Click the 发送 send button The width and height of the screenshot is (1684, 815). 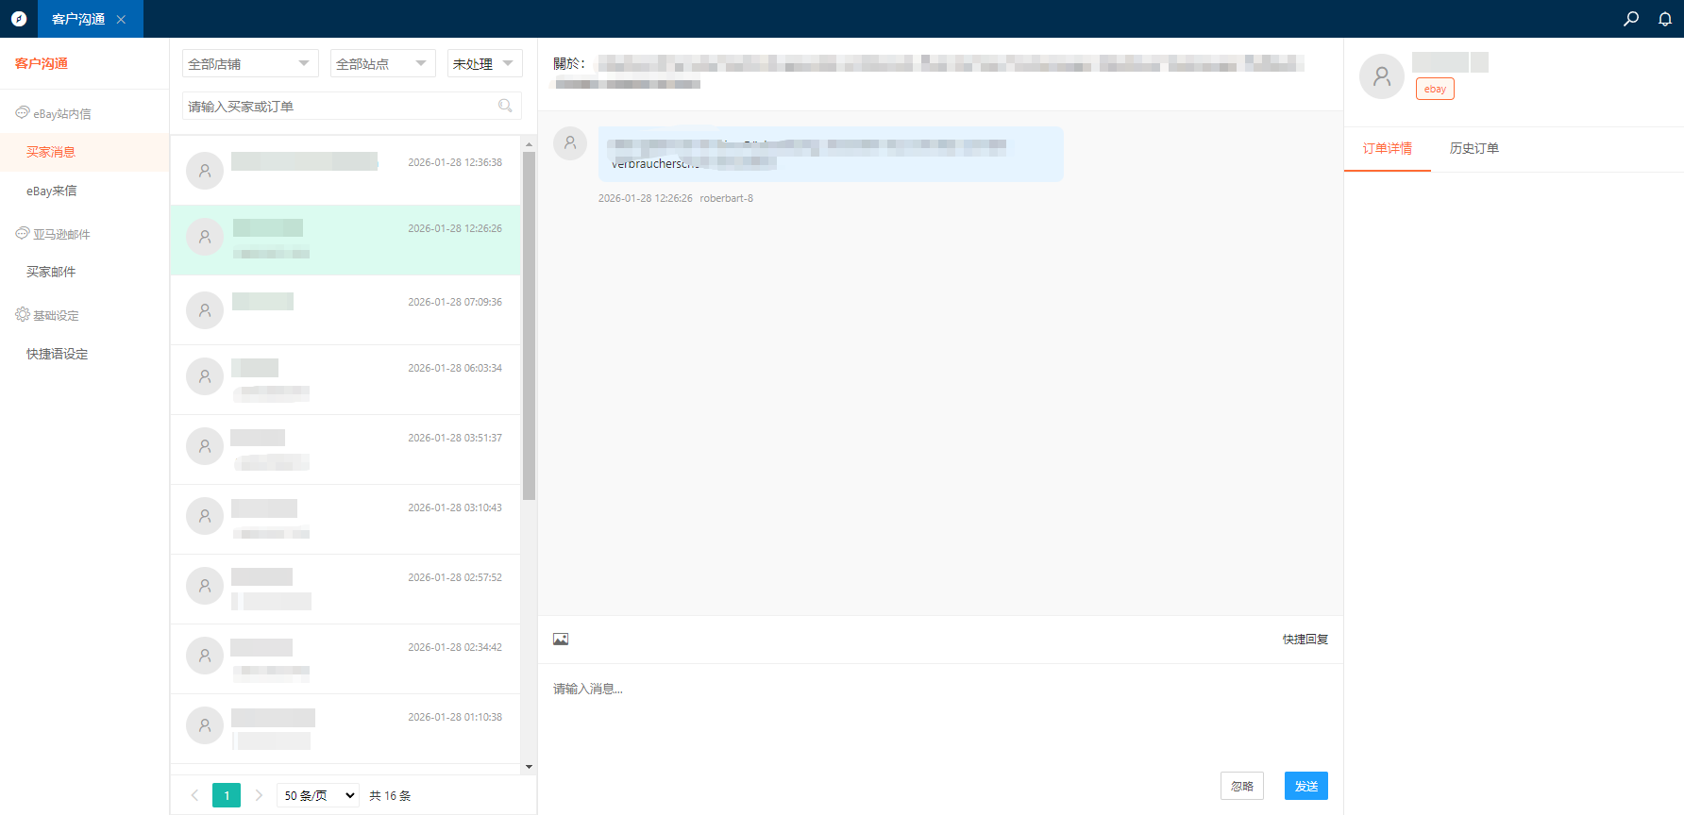point(1305,786)
